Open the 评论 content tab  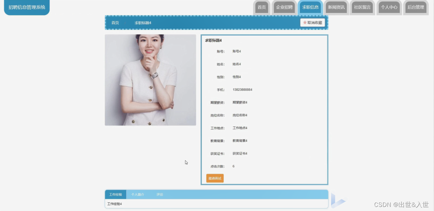pos(160,195)
